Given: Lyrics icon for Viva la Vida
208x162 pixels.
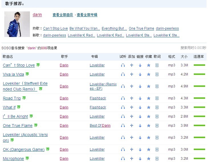Looking at the screenshot, I should [157, 74].
